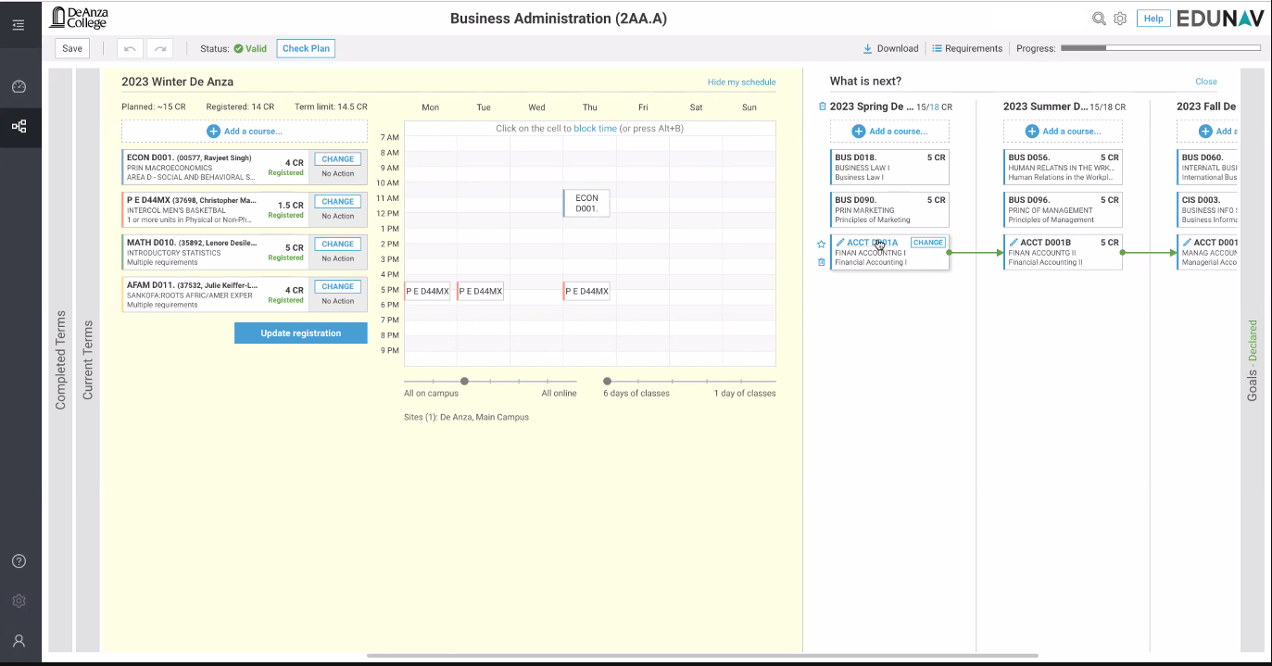The image size is (1272, 666).
Task: Open the user profile icon in sidebar
Action: (x=19, y=641)
